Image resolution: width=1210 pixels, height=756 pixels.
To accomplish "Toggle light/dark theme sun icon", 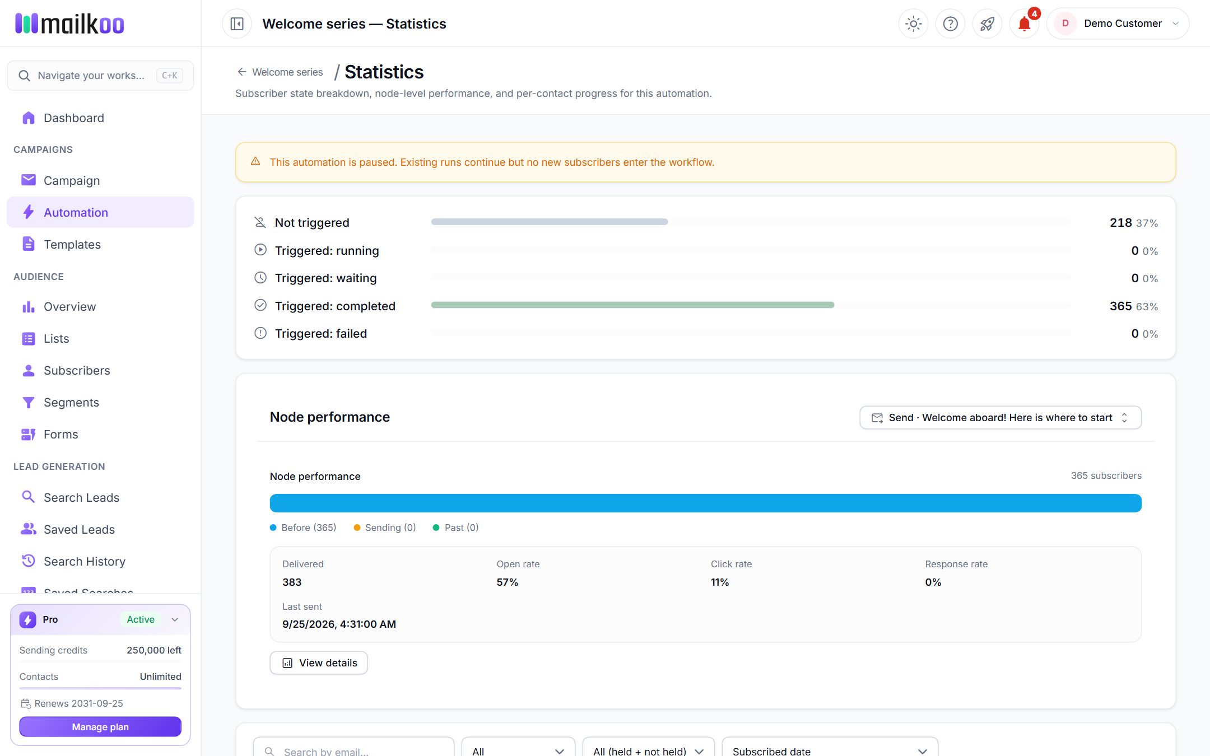I will click(913, 24).
